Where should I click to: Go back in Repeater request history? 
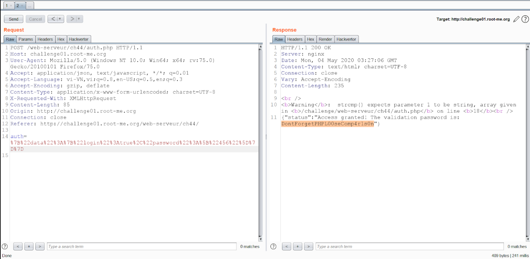click(53, 19)
